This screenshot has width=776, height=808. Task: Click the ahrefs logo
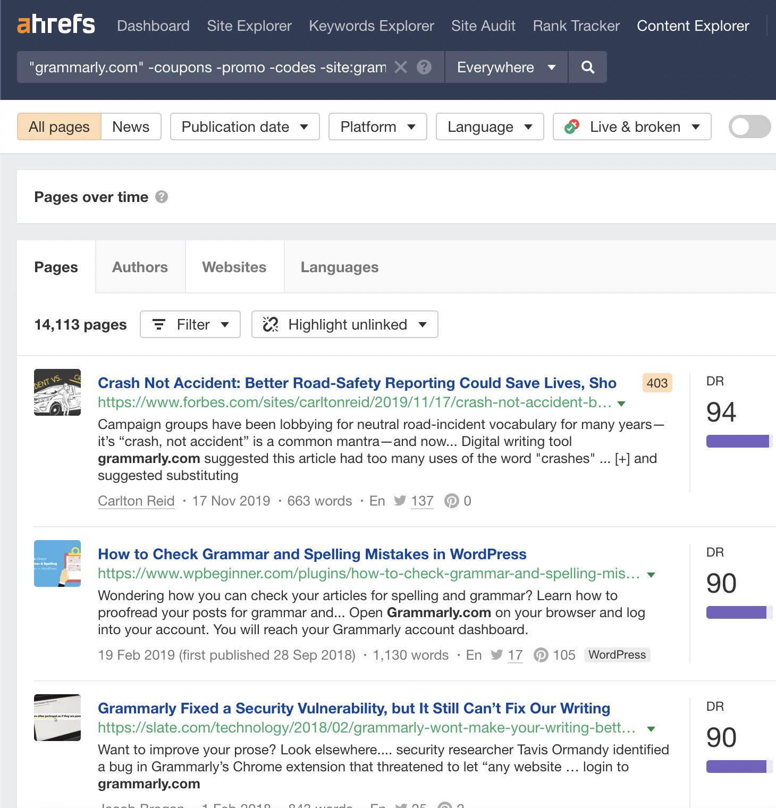[x=56, y=24]
